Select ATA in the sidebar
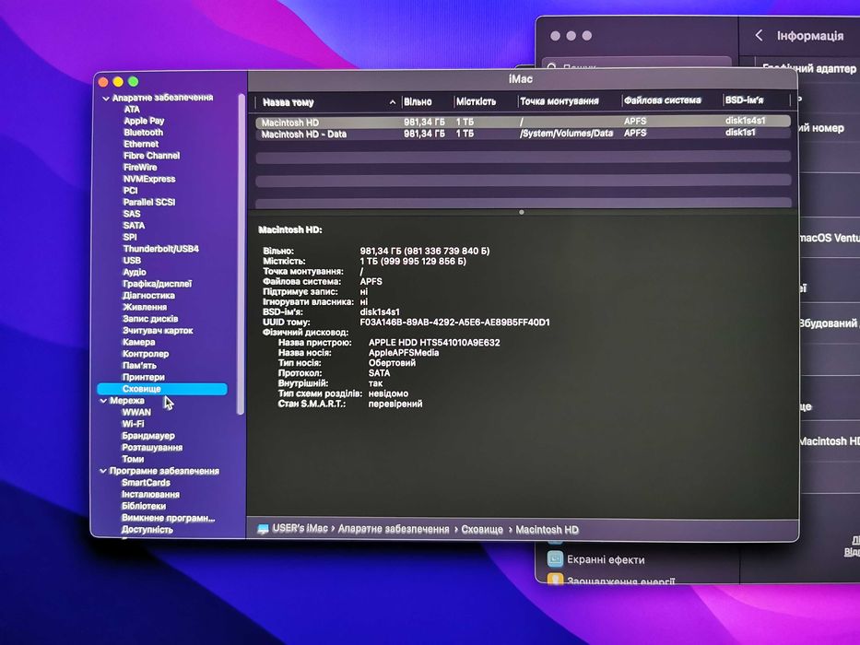The image size is (860, 645). 132,109
